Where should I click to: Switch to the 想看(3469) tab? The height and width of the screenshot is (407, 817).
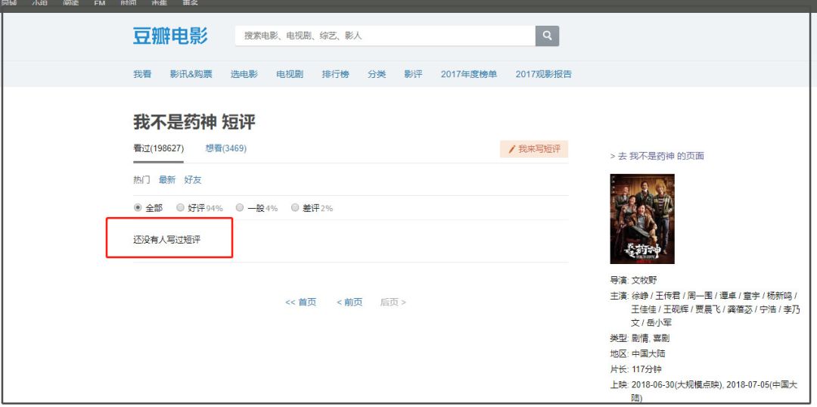point(226,148)
